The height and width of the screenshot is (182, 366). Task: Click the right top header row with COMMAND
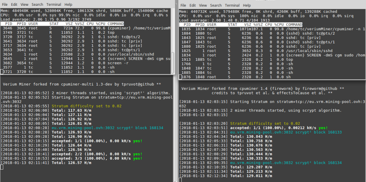tap(241, 24)
